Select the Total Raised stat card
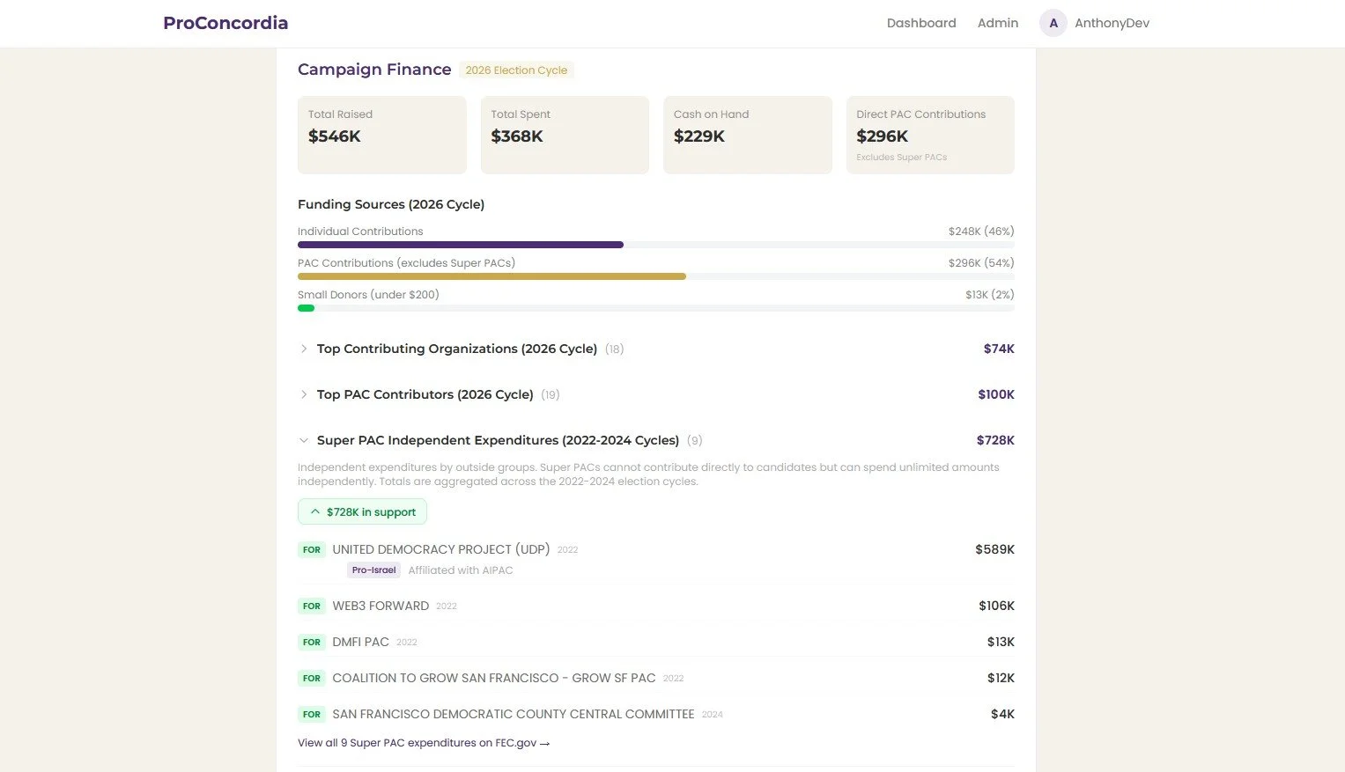The image size is (1345, 772). 381,135
